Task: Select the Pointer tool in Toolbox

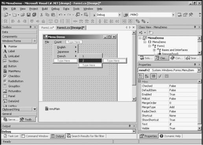Action: (x=19, y=46)
